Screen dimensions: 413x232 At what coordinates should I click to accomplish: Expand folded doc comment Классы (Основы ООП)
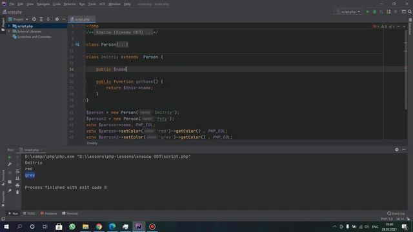click(124, 32)
